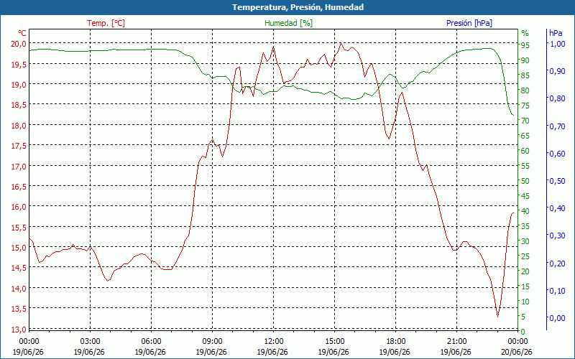The image size is (575, 359).
Task: Click the '19,5' temperature axis value
Action: click(x=19, y=64)
